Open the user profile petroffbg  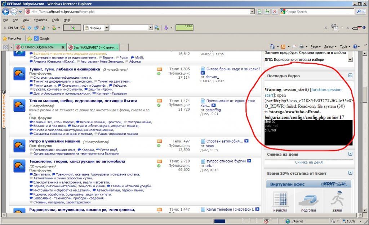click(213, 110)
